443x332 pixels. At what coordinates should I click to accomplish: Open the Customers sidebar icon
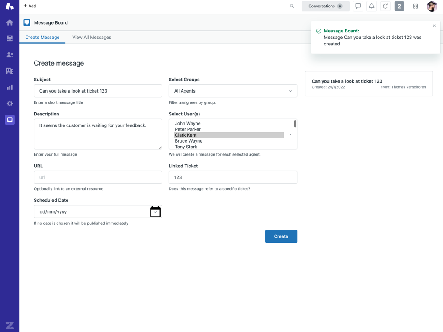10,54
